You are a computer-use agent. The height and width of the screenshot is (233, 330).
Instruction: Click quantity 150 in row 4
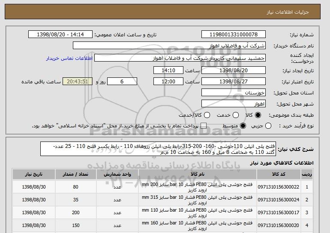tap(76, 225)
